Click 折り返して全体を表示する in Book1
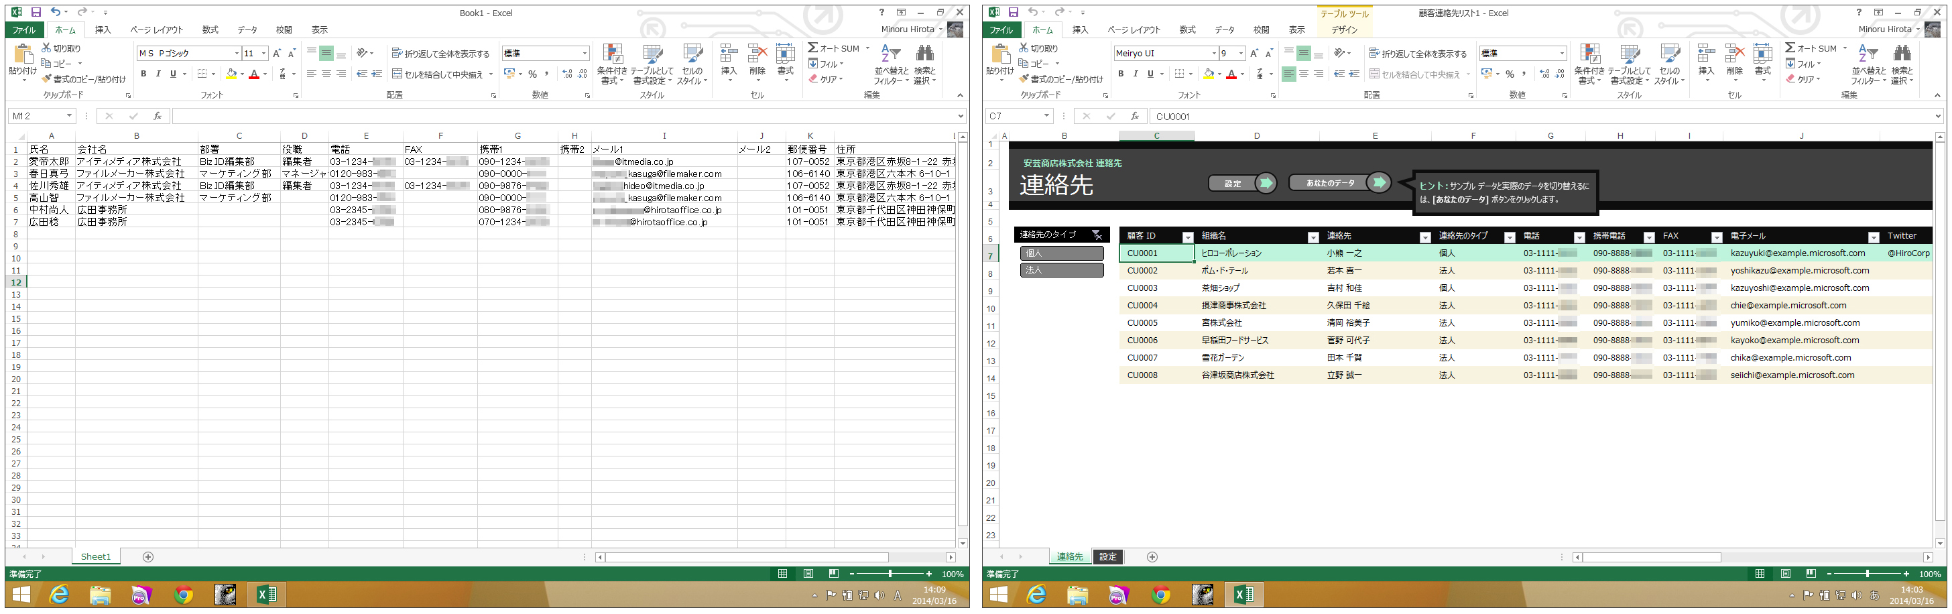Screen dimensions: 1952x614 [440, 53]
